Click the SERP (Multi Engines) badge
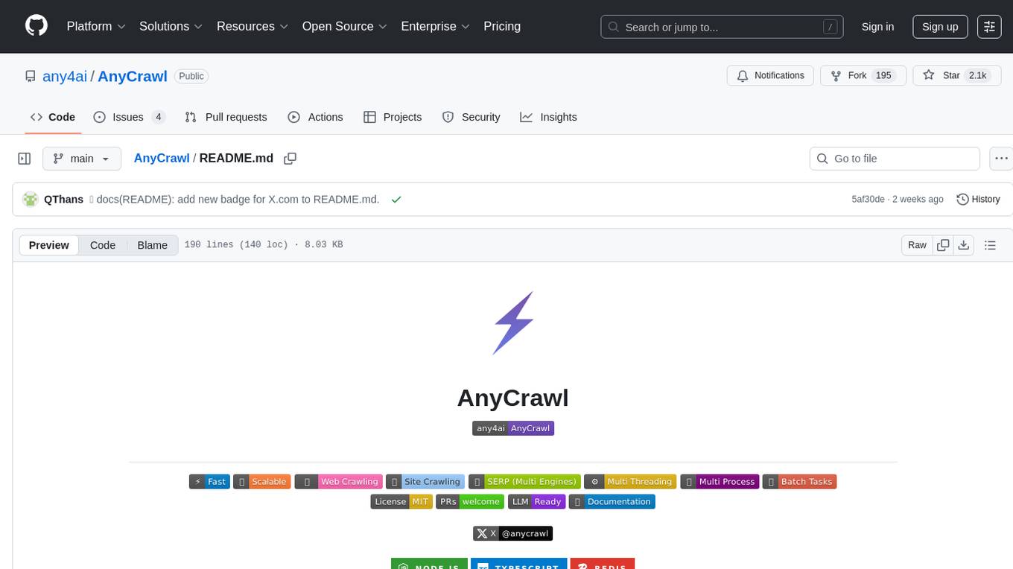Viewport: 1013px width, 569px height. point(524,482)
